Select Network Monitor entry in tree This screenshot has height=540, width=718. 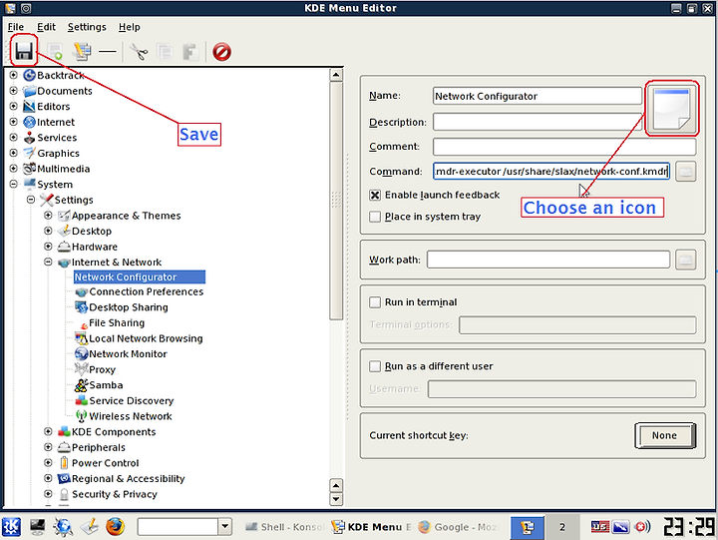pyautogui.click(x=121, y=354)
